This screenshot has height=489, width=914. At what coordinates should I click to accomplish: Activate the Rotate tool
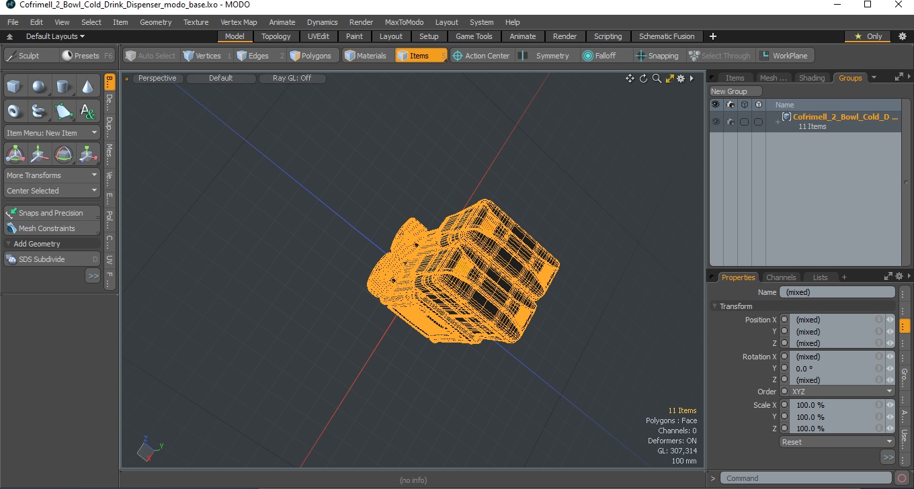click(x=63, y=154)
